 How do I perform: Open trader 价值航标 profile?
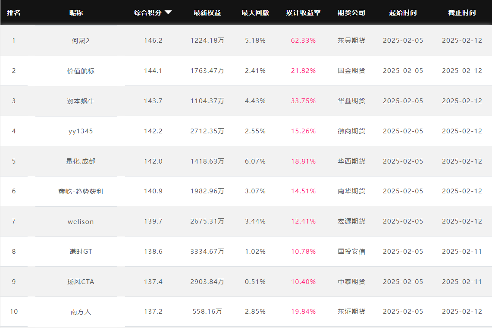pos(81,71)
